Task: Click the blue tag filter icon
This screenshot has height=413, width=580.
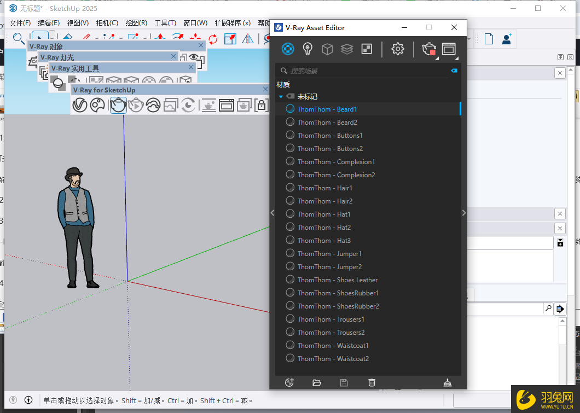Action: (x=454, y=71)
